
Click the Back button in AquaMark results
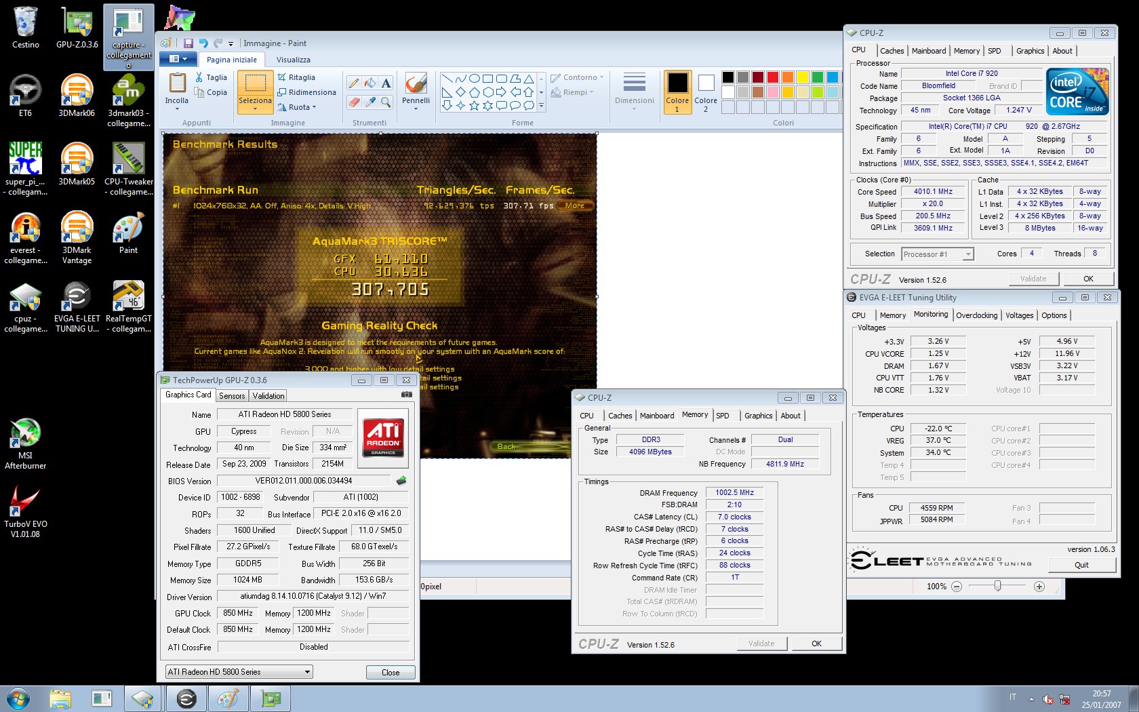click(x=506, y=446)
